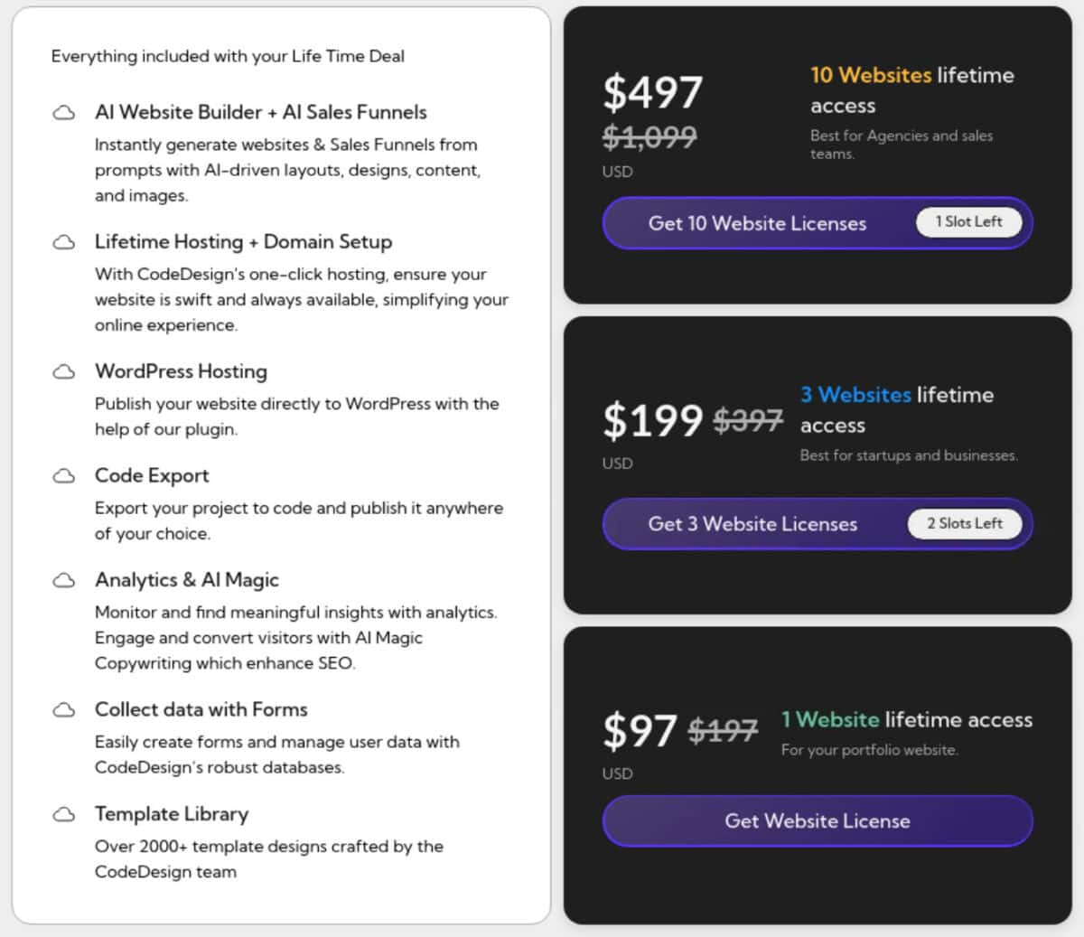Click the WordPress Hosting cloud icon

[x=63, y=371]
